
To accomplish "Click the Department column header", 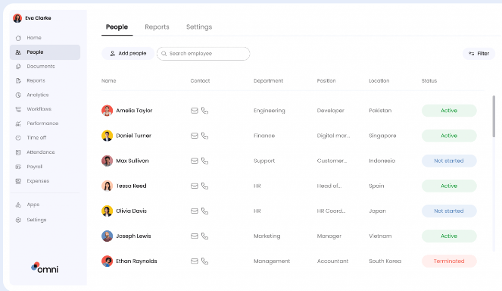I will point(268,81).
